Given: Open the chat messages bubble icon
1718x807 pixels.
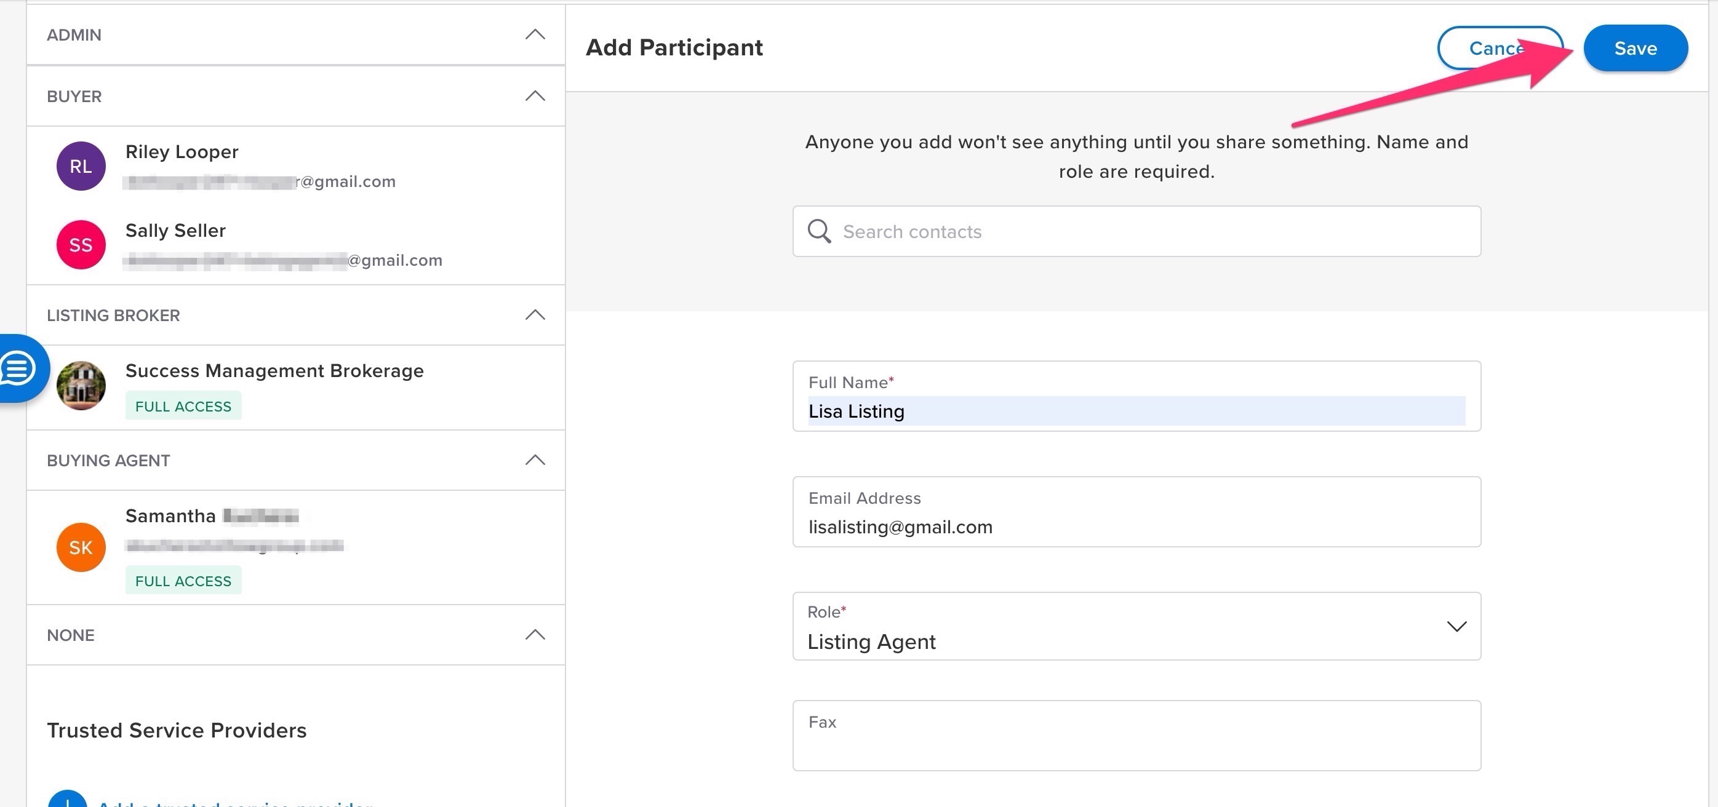Looking at the screenshot, I should point(18,367).
